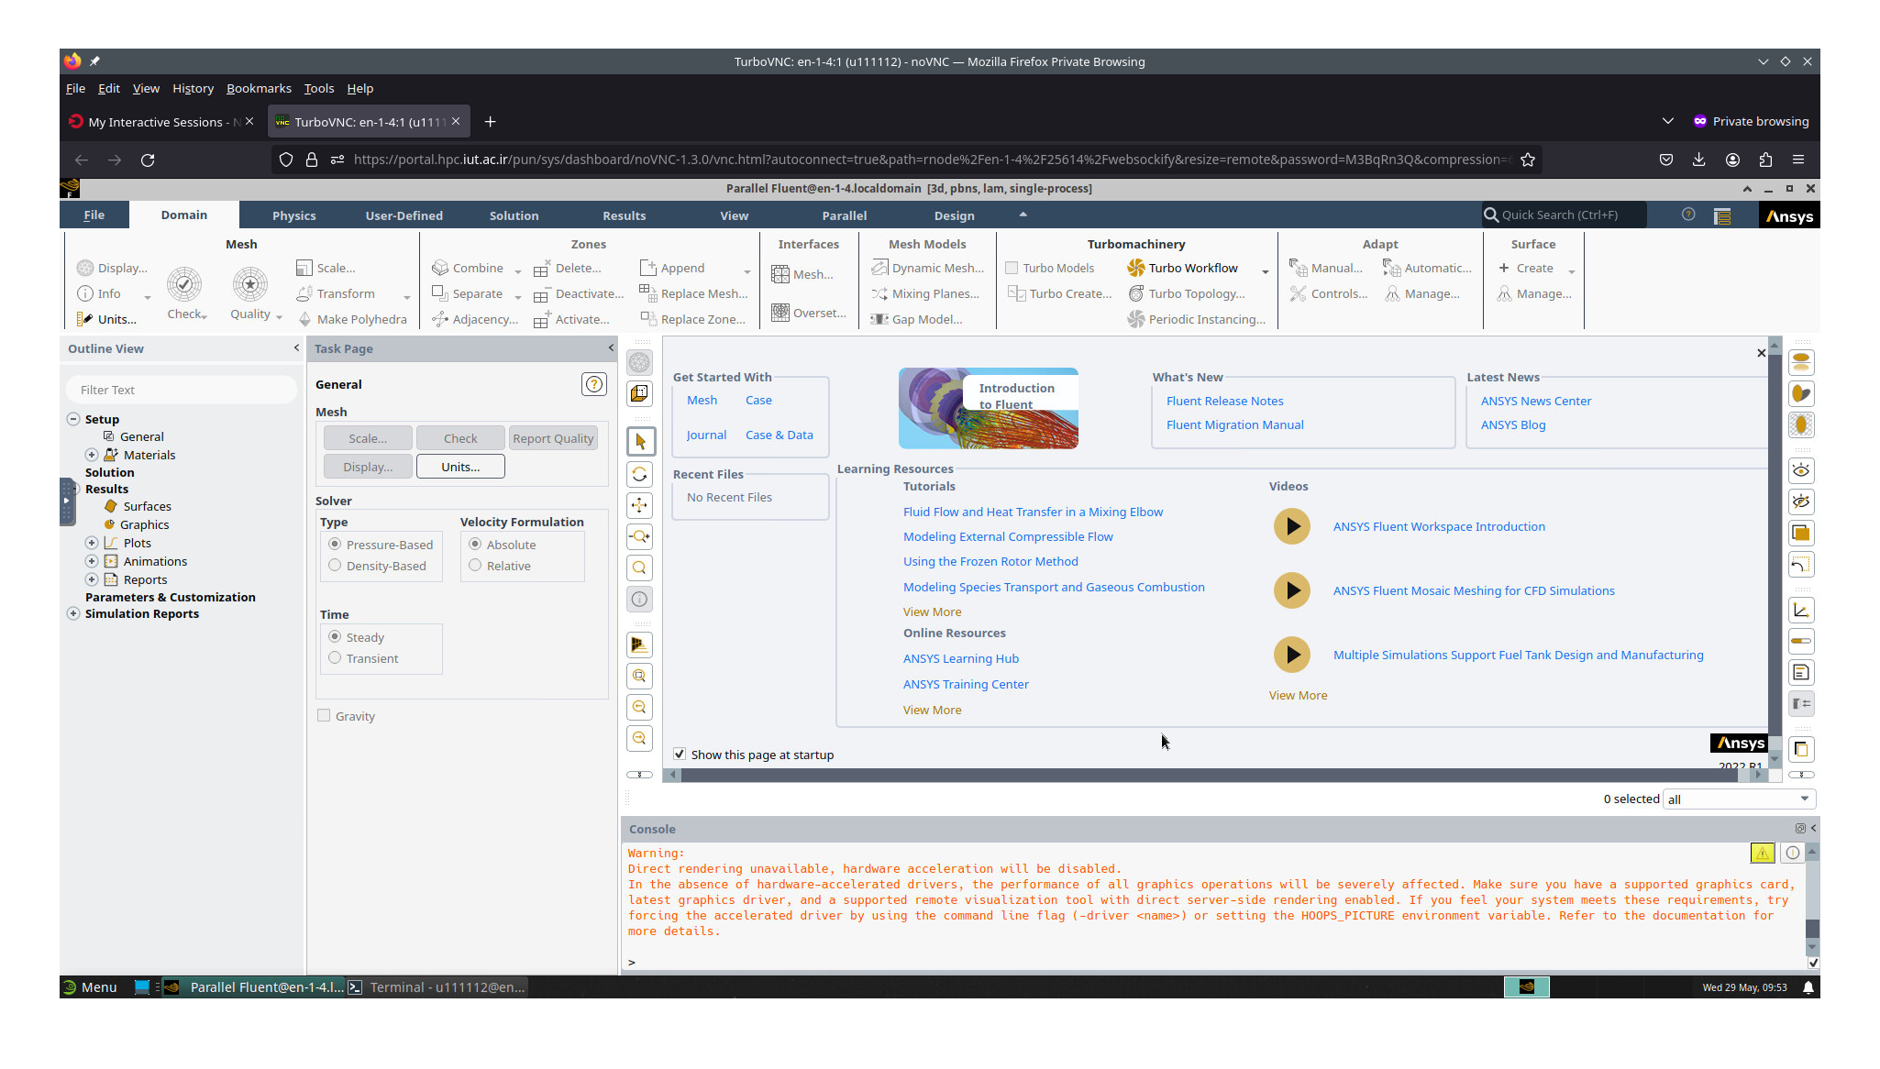1880x1069 pixels.
Task: Enable the Gravity checkbox
Action: click(324, 716)
